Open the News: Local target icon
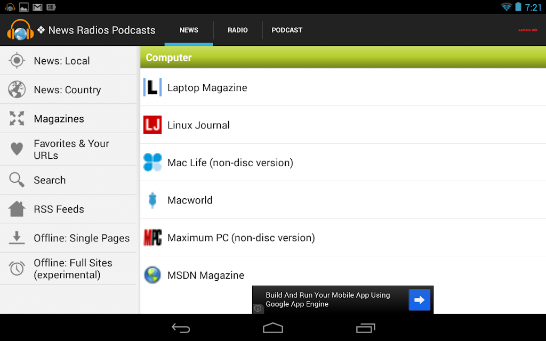Screen dimensions: 546x341 tap(17, 61)
